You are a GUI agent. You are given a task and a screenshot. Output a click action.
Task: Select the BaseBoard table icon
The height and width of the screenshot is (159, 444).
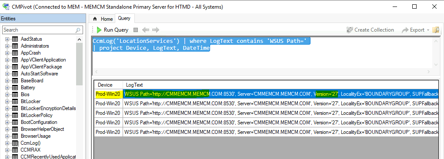pyautogui.click(x=15, y=81)
